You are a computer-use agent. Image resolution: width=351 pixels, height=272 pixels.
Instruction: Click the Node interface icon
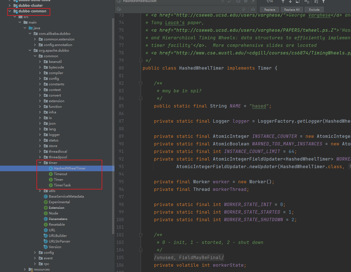point(46,213)
